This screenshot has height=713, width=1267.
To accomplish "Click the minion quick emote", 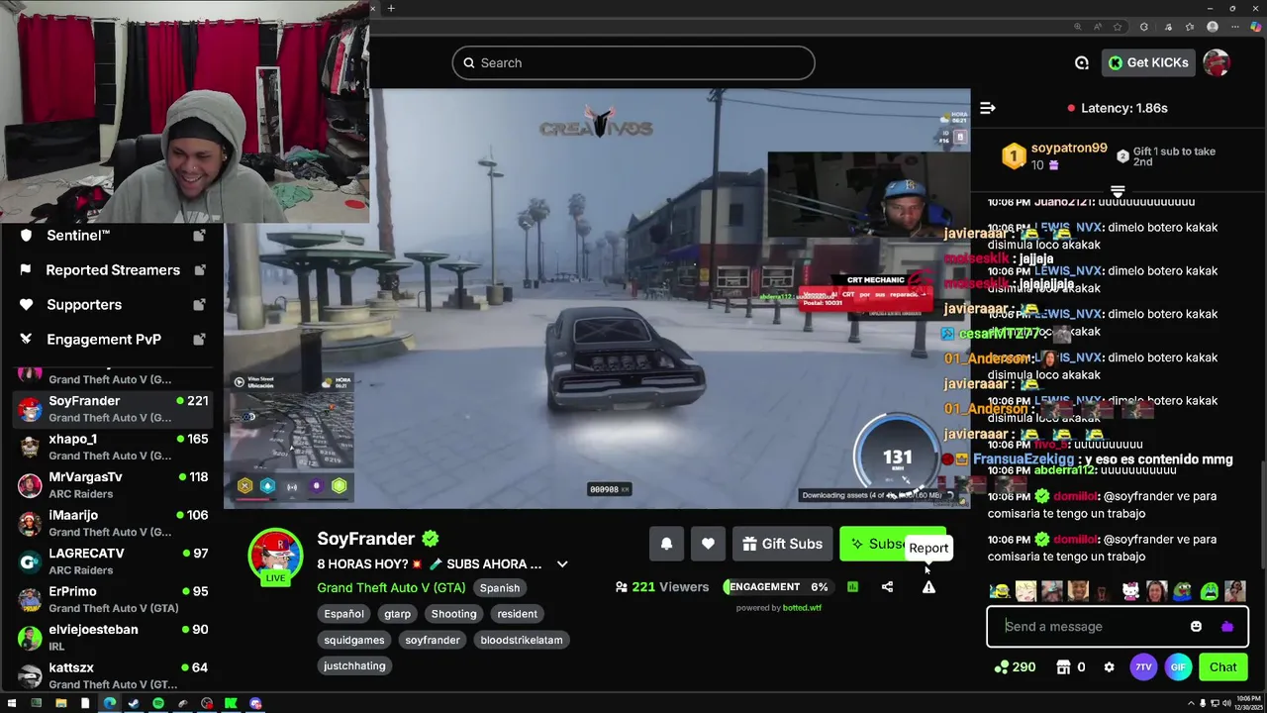I will [1000, 592].
